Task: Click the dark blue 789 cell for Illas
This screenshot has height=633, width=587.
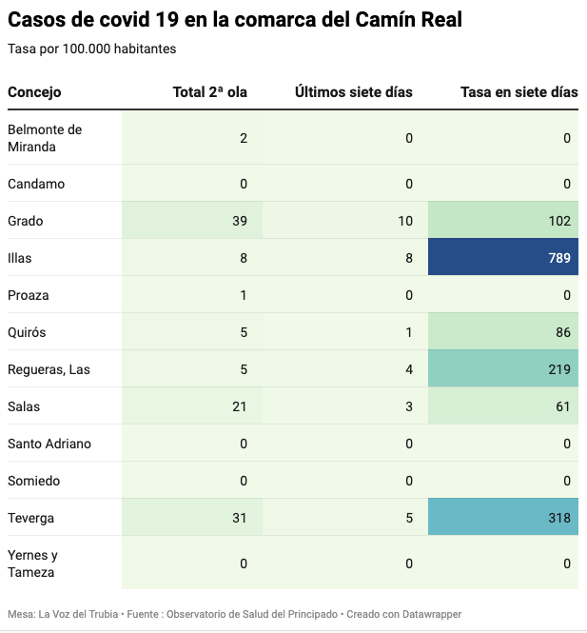Action: [x=503, y=258]
